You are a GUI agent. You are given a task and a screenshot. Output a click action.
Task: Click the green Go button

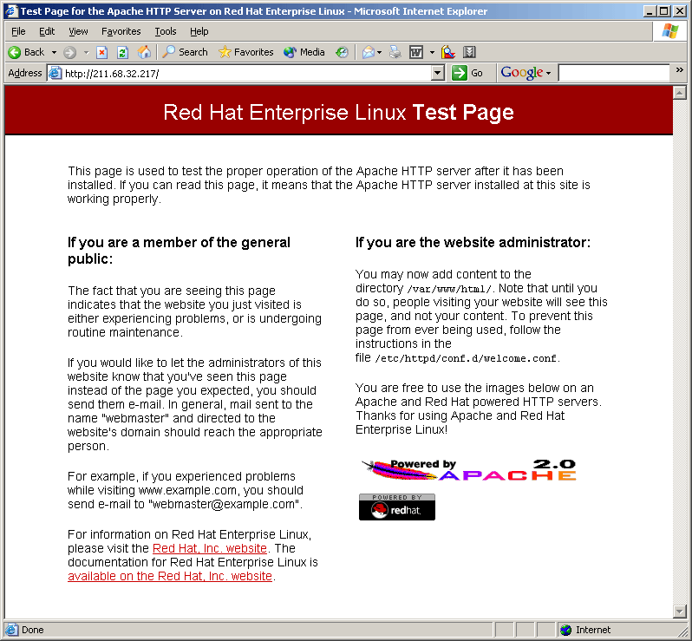point(467,73)
